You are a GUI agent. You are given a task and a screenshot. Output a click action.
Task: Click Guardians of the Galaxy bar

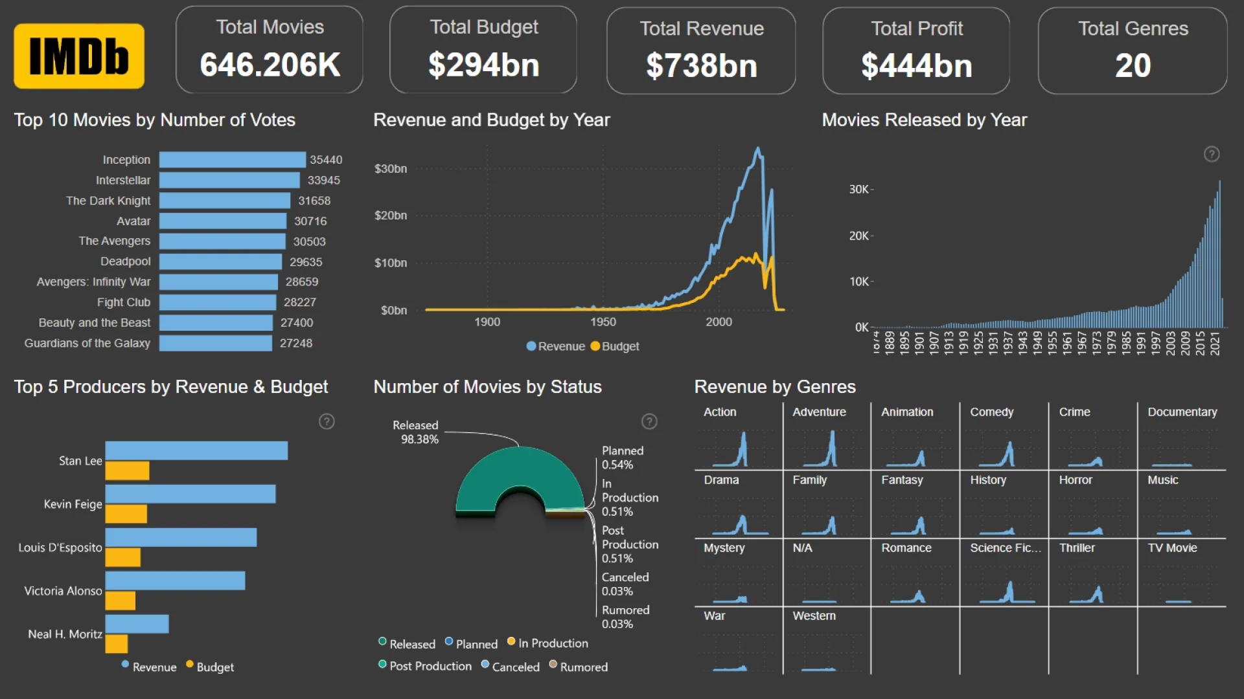click(x=216, y=343)
